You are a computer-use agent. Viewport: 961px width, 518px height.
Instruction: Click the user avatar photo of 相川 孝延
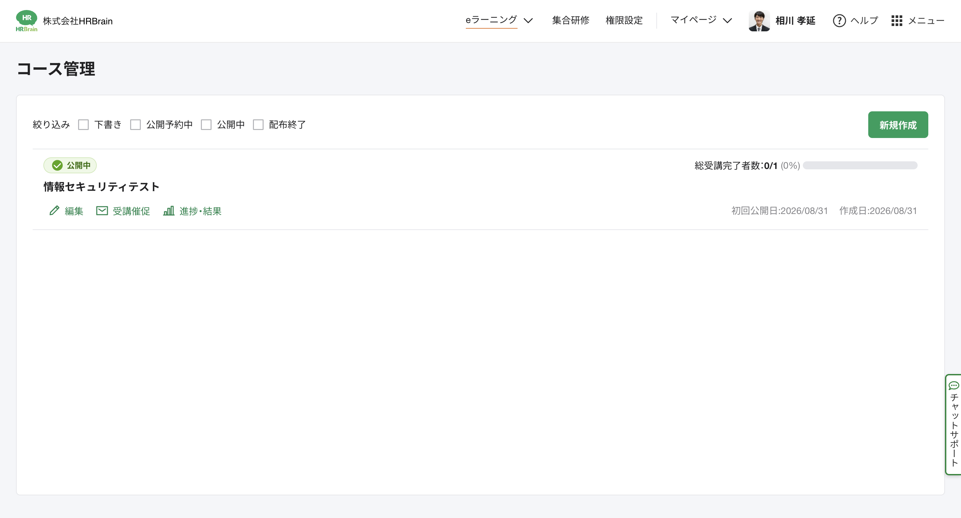tap(759, 21)
